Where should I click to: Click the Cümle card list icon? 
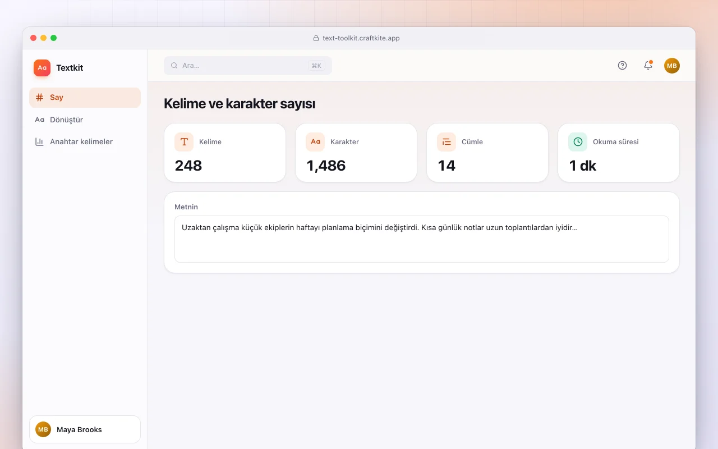(447, 142)
